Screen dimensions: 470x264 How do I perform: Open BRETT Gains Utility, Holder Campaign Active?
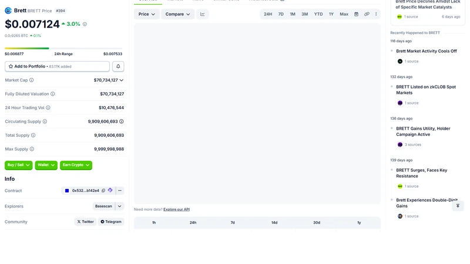click(x=423, y=131)
